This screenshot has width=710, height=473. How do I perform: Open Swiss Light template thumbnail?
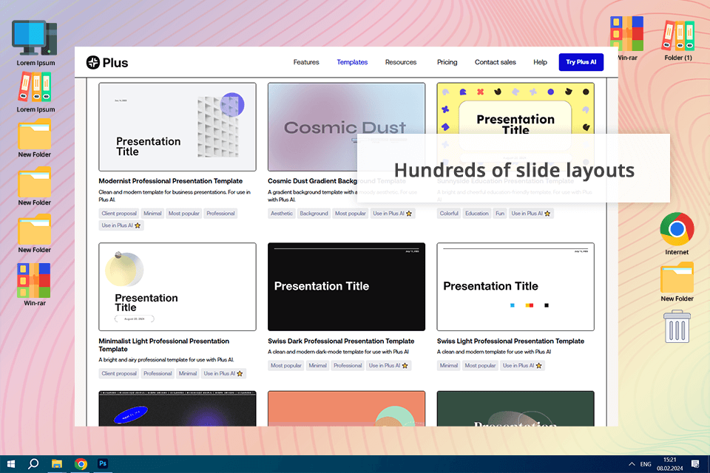[x=515, y=287]
